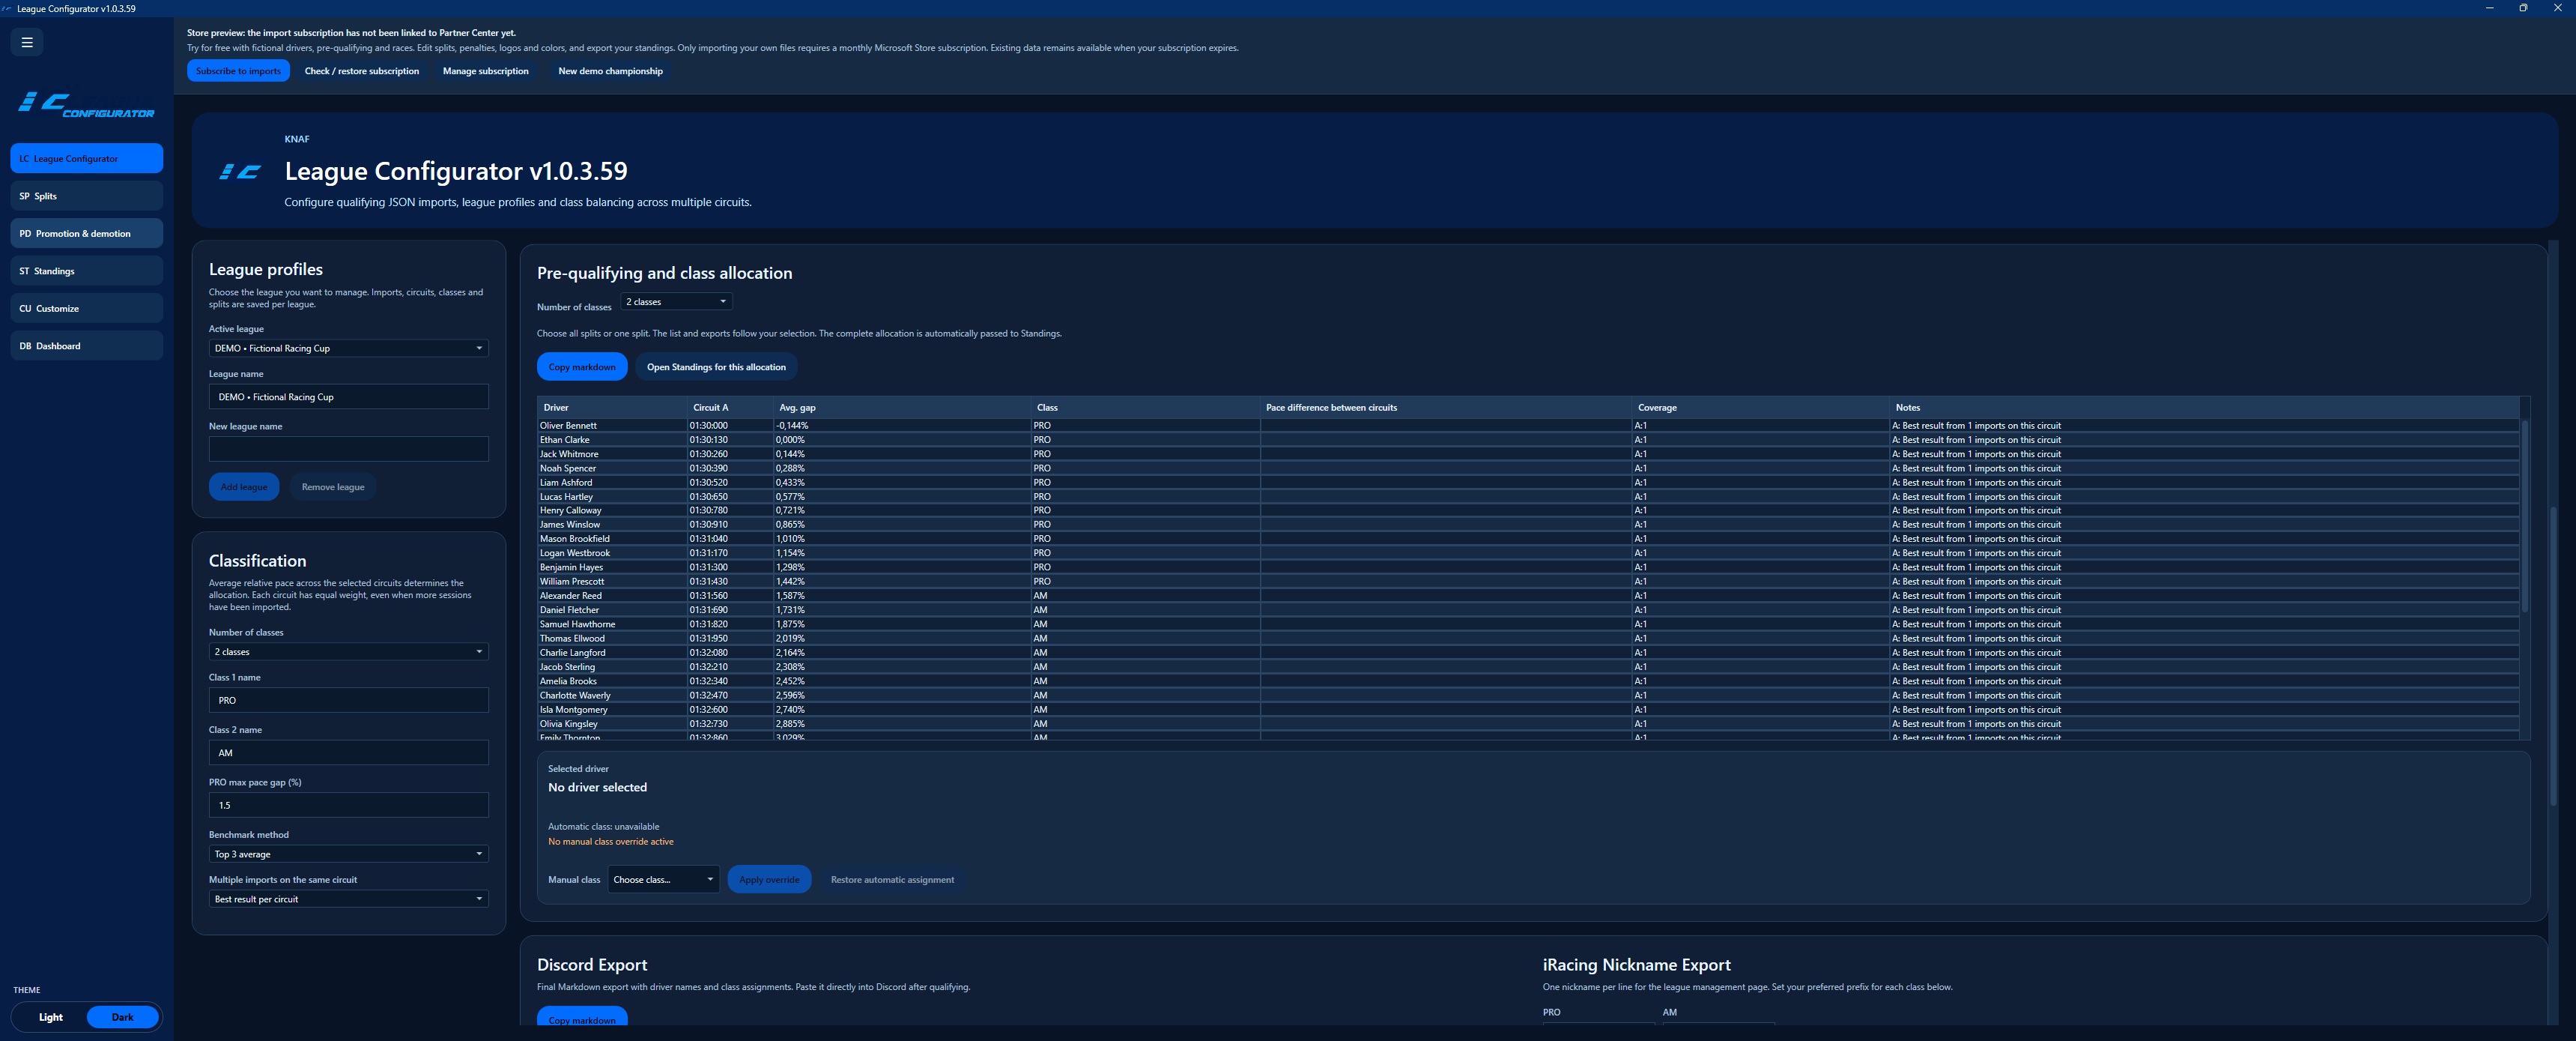Open Promotion & demotion page
The height and width of the screenshot is (1041, 2576).
click(x=86, y=233)
